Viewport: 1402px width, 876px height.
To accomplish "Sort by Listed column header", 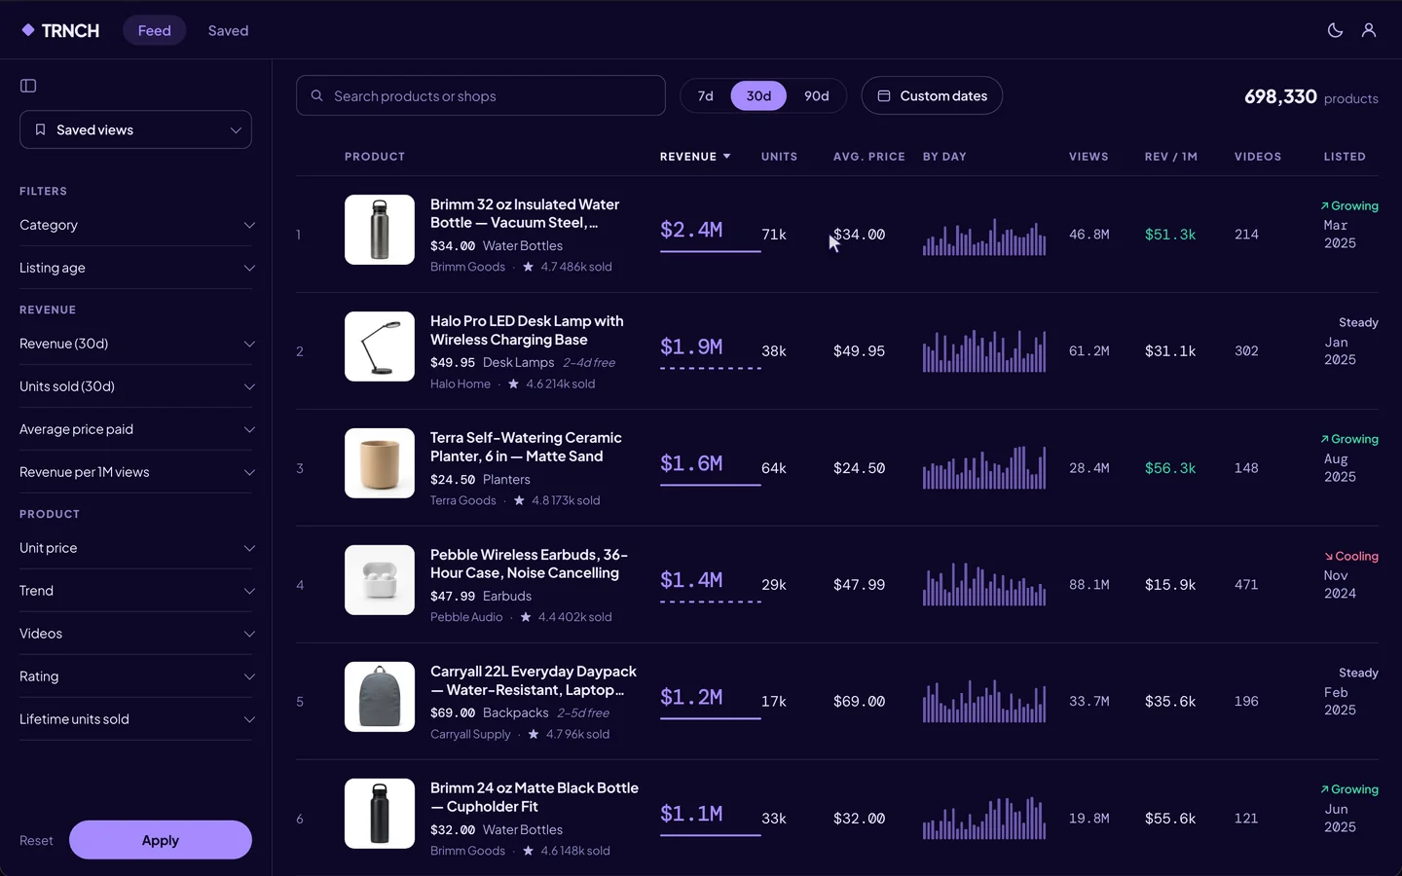I will point(1345,156).
